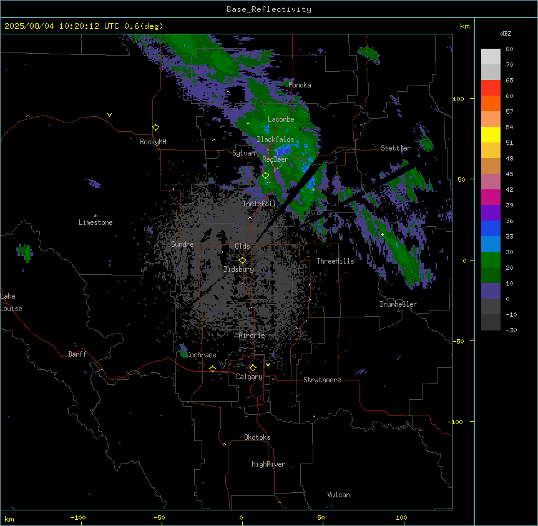This screenshot has height=526, width=538.
Task: Select the RedDeer label
Action: click(x=275, y=159)
